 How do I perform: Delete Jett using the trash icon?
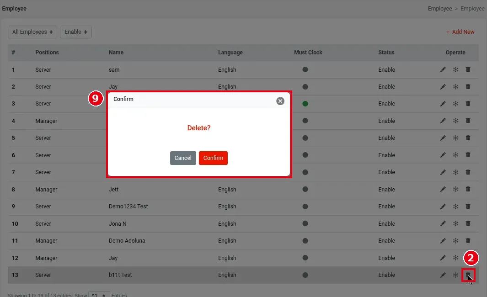pyautogui.click(x=468, y=189)
